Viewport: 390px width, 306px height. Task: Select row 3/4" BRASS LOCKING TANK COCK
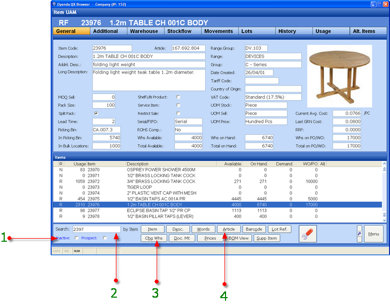tap(218, 181)
